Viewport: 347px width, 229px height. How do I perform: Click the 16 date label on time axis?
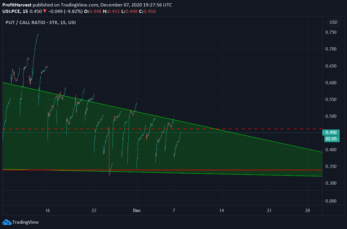48,211
